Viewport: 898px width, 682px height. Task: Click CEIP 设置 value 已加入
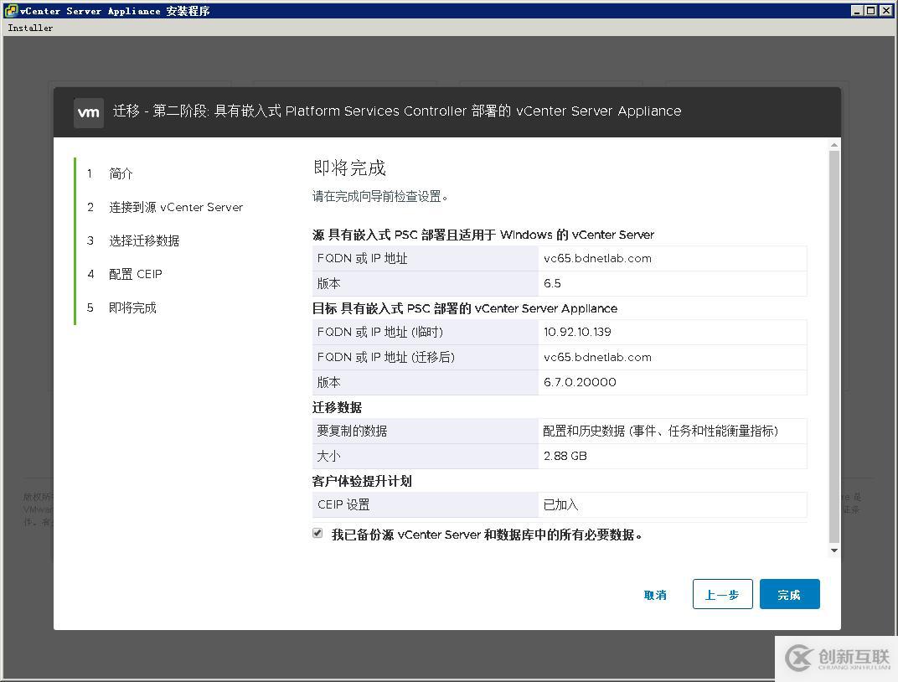560,504
